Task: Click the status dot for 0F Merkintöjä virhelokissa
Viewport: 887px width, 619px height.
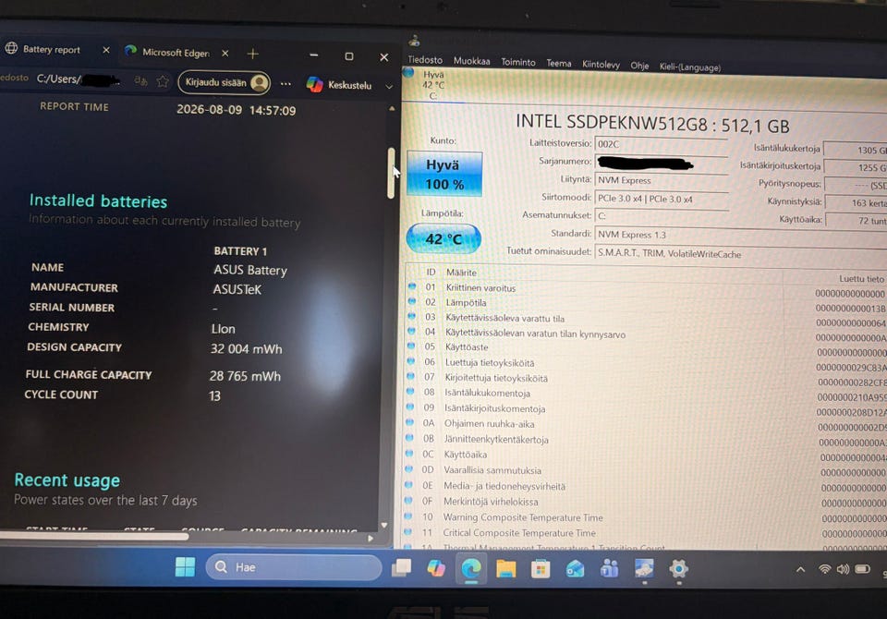Action: pyautogui.click(x=408, y=500)
